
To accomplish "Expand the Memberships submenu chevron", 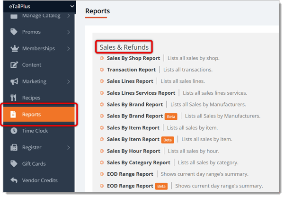I will click(x=69, y=49).
